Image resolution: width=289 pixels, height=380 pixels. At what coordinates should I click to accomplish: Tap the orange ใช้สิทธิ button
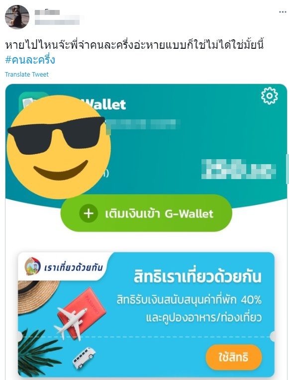tap(234, 357)
